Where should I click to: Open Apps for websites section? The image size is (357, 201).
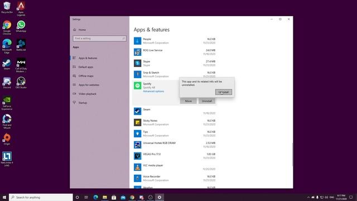pos(89,85)
